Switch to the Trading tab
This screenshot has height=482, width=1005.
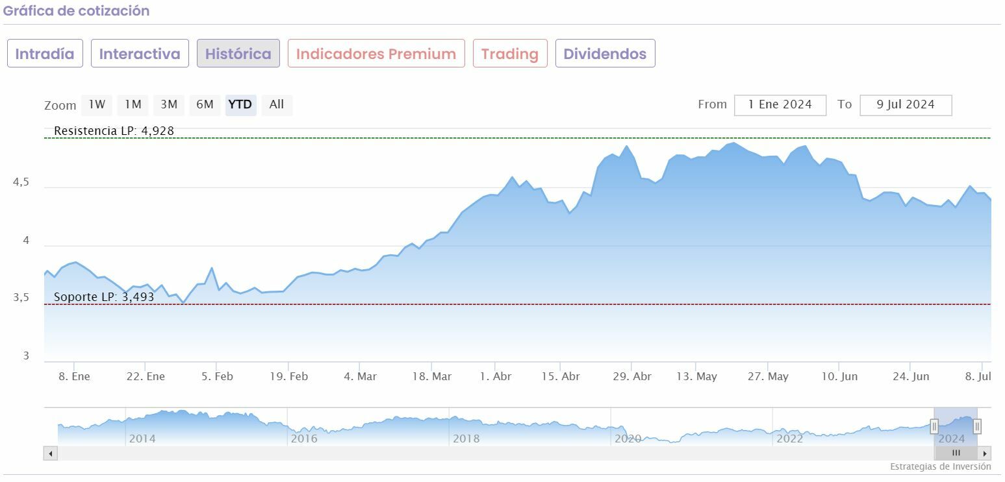pos(510,53)
